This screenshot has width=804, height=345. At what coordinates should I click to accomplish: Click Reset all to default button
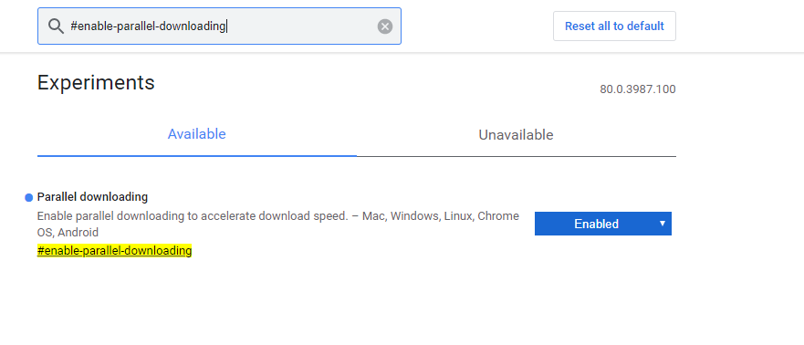(x=614, y=26)
